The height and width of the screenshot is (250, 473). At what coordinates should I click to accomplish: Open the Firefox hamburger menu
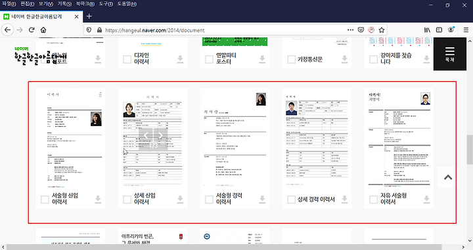pyautogui.click(x=466, y=30)
